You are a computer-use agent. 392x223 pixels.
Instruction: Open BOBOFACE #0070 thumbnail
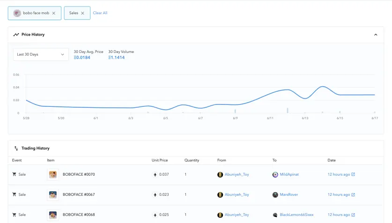pyautogui.click(x=53, y=174)
